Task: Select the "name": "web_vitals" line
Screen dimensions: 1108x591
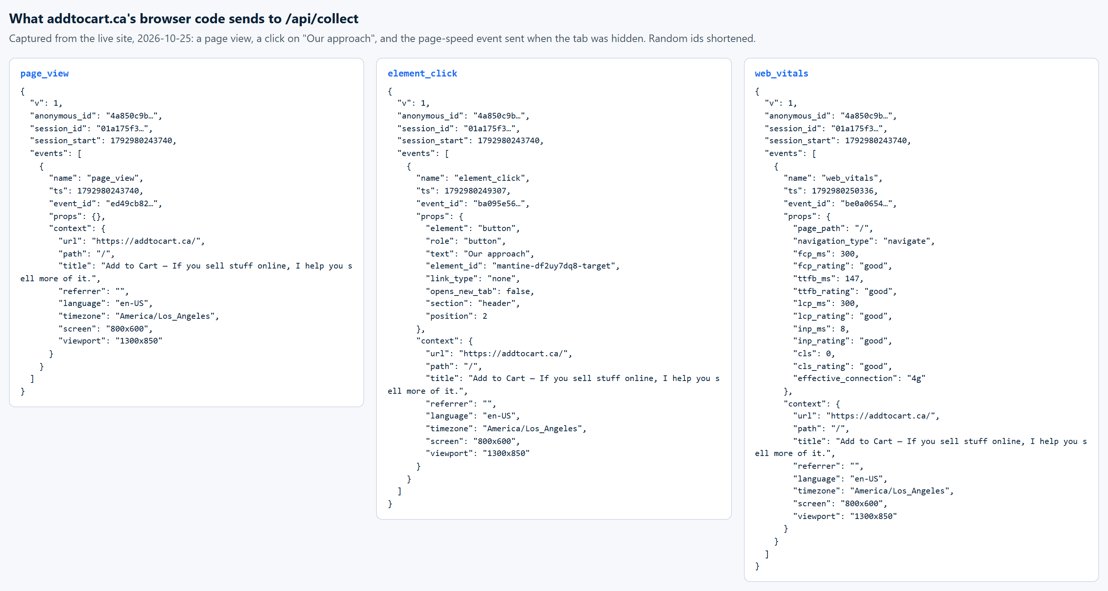Action: [x=833, y=178]
